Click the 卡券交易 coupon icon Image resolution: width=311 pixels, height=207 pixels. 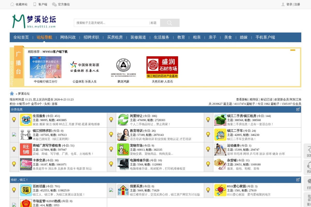pyautogui.click(x=26, y=164)
